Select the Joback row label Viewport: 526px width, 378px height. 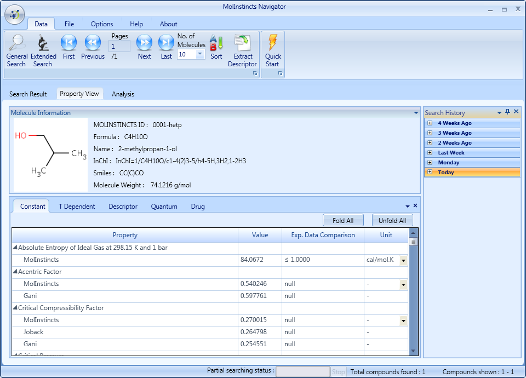pyautogui.click(x=33, y=332)
